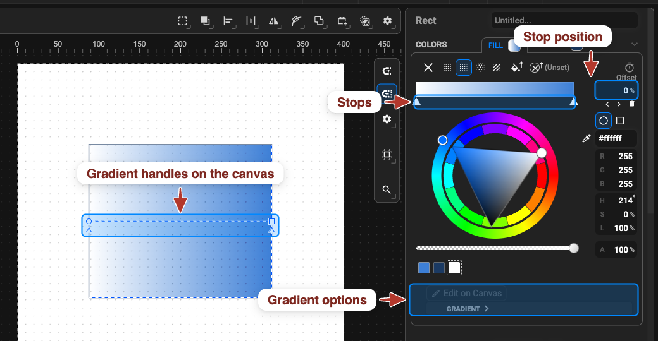Screen dimensions: 658x341
Task: Open the object order stacking menu
Action: click(x=205, y=21)
